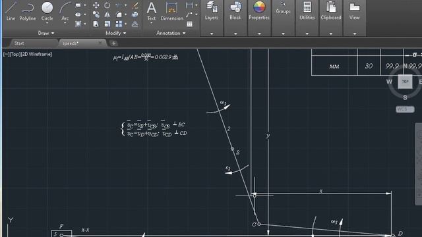Open the Clipboard panel
This screenshot has height=237, width=422.
pos(331,11)
